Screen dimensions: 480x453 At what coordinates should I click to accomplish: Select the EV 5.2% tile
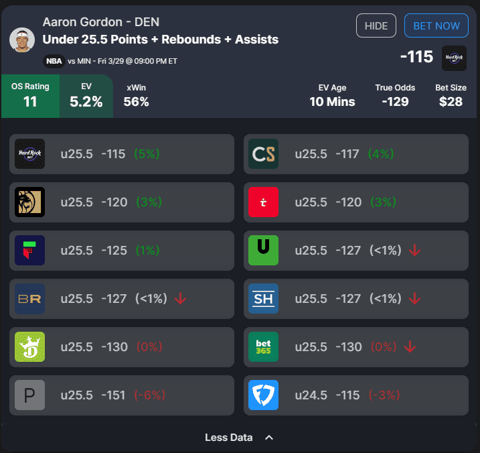click(x=86, y=96)
